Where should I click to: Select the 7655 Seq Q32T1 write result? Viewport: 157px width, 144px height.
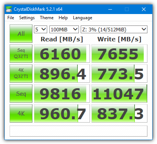pyautogui.click(x=119, y=54)
